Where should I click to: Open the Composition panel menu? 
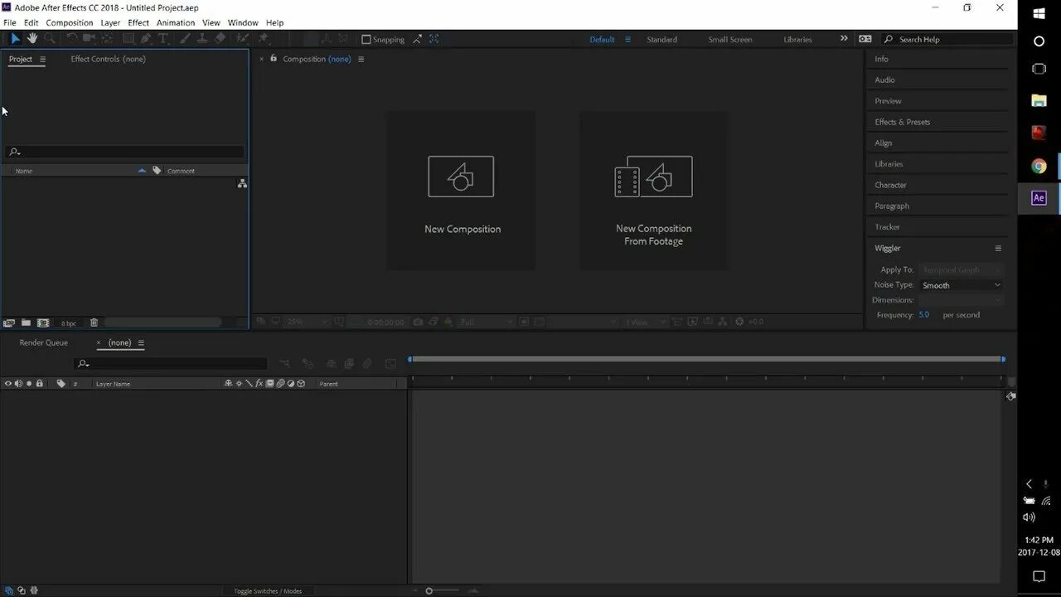coord(361,59)
